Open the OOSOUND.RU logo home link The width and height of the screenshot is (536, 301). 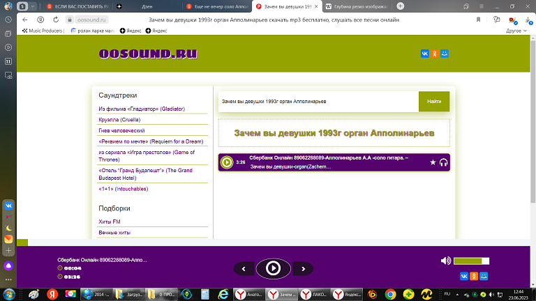coord(148,54)
